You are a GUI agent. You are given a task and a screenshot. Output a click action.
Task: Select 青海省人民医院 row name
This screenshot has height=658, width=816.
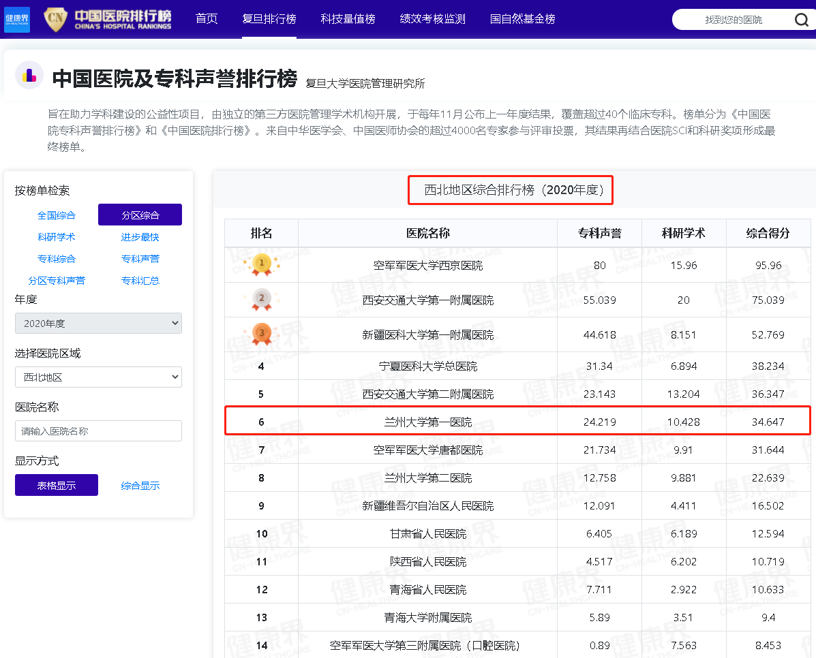(428, 589)
